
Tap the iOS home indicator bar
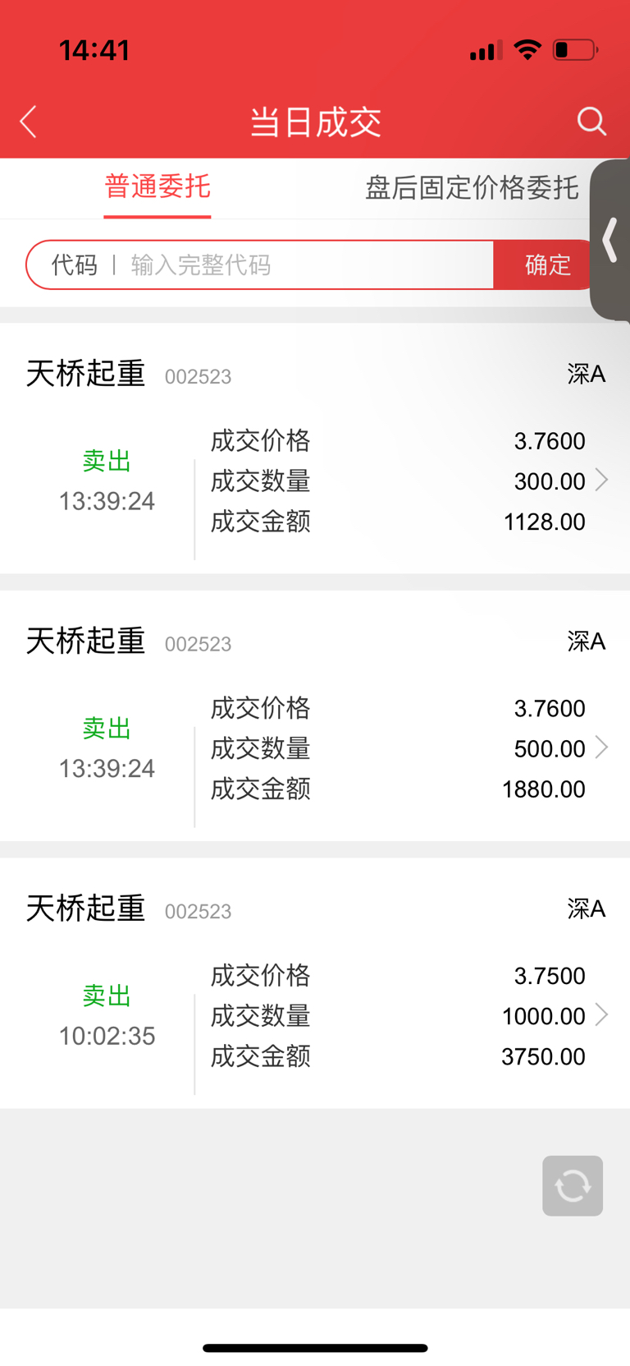[x=315, y=1348]
